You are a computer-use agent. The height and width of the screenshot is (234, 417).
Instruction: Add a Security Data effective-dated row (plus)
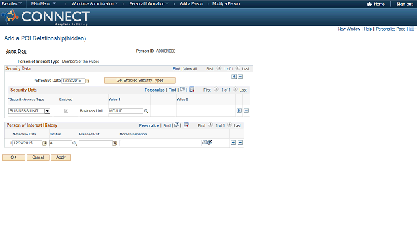click(x=234, y=77)
